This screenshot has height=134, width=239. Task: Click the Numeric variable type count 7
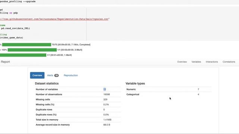[x=198, y=89]
